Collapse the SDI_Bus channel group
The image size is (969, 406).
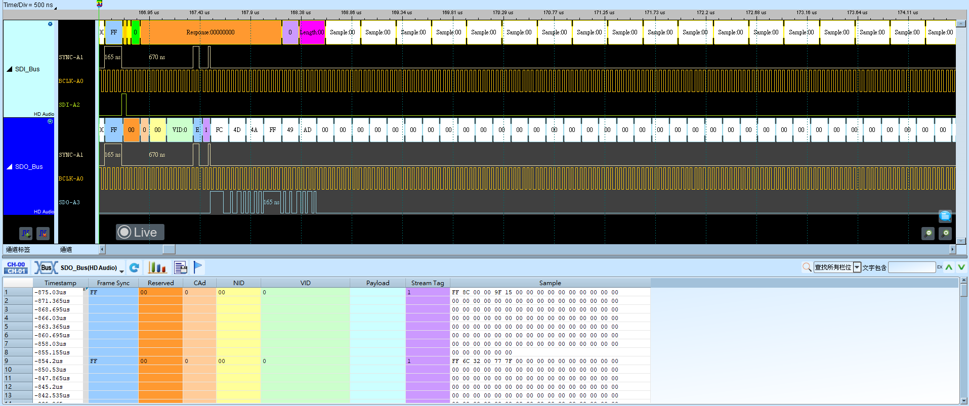[10, 69]
